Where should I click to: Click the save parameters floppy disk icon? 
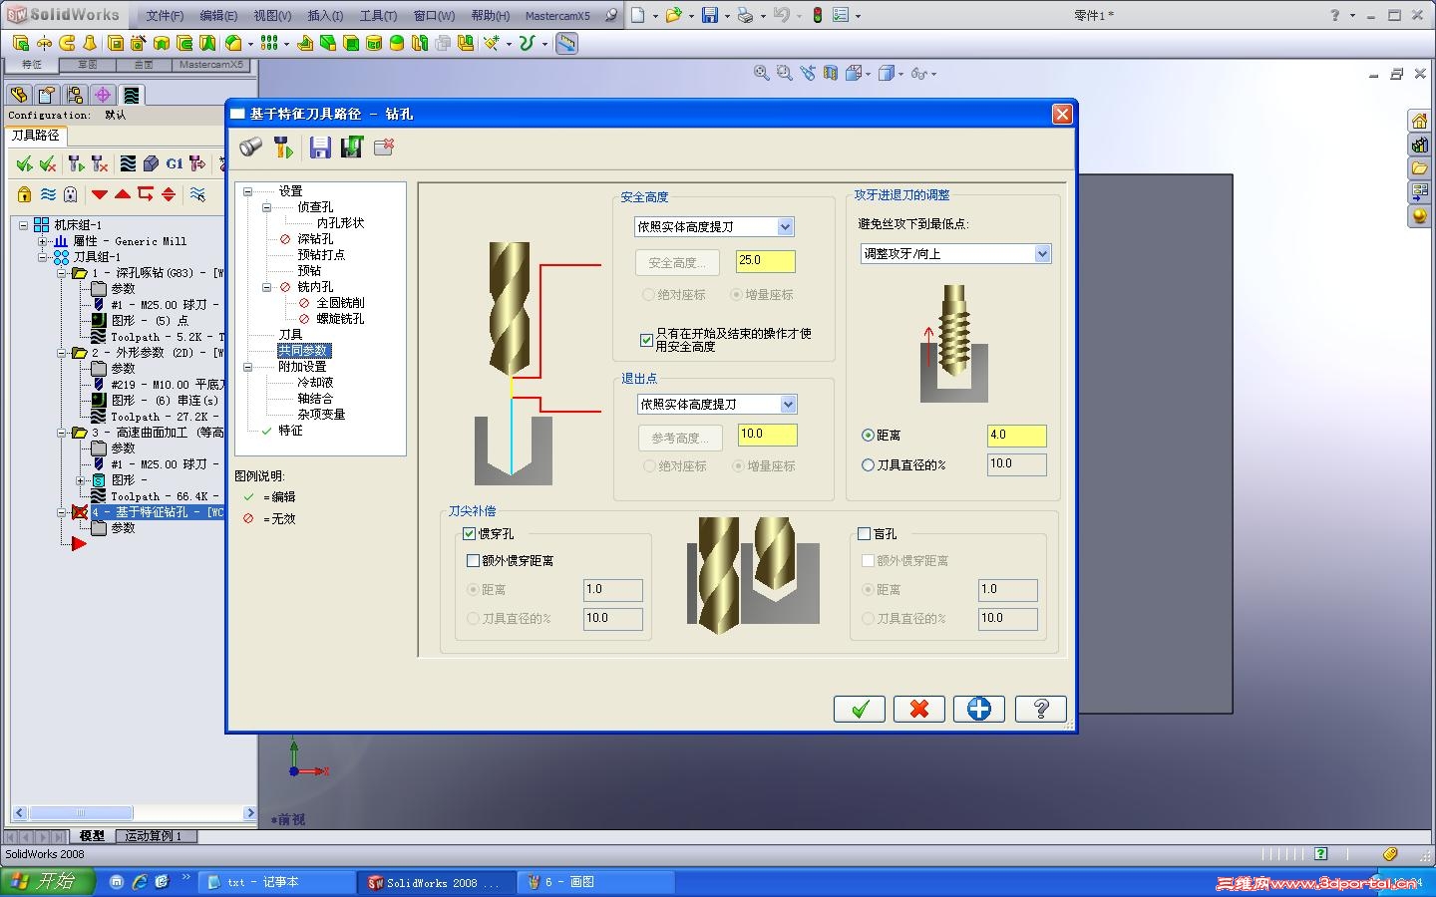click(x=320, y=148)
